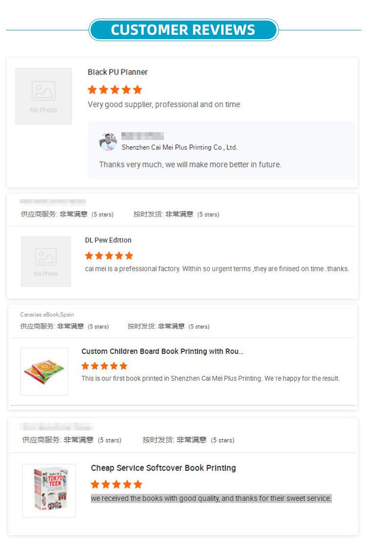Open the Tokyo Teen book product thumbnail
Image resolution: width=367 pixels, height=546 pixels.
coord(49,491)
